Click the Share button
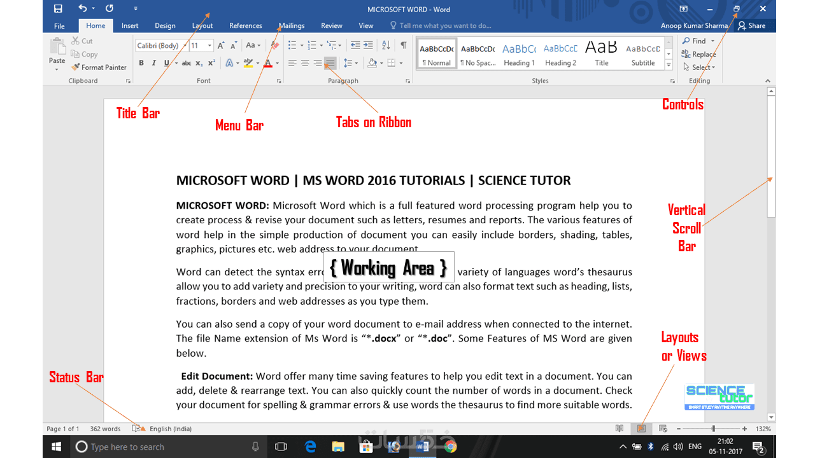The image size is (815, 458). (752, 26)
